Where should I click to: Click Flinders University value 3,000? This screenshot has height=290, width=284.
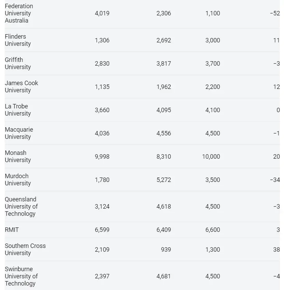(213, 40)
